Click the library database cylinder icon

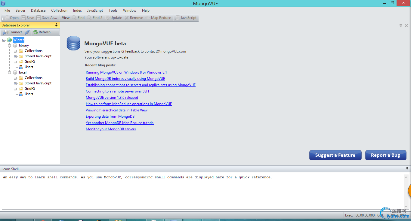point(15,45)
